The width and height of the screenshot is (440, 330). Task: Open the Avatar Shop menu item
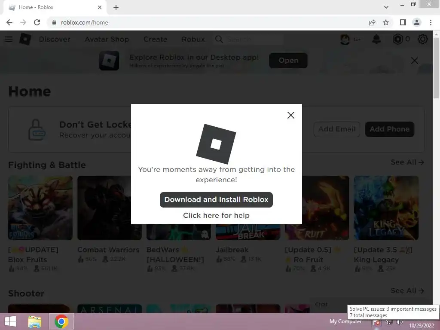coord(107,39)
